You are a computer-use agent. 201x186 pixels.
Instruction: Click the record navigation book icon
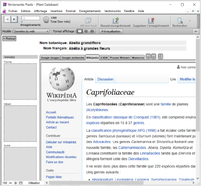click(11, 19)
